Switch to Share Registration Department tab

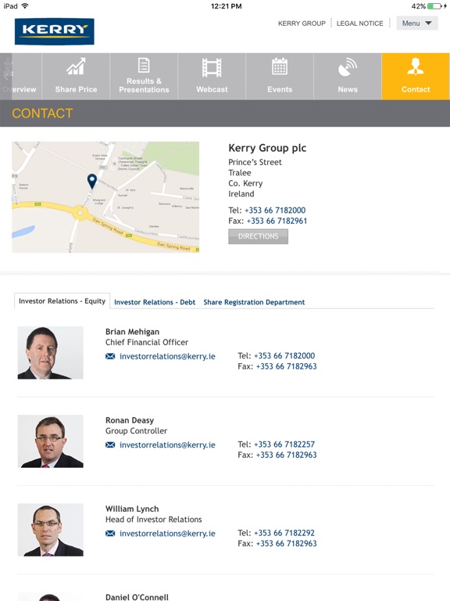[x=254, y=302]
